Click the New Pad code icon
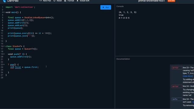The width and height of the screenshot is (194, 109). point(41,1)
